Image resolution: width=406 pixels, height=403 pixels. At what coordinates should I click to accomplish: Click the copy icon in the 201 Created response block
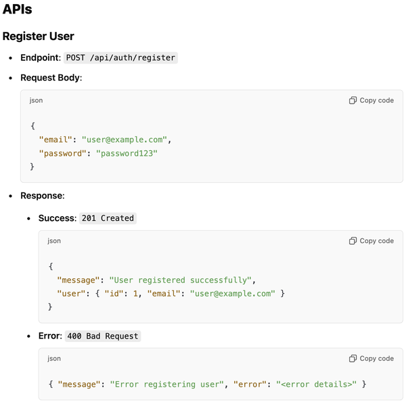coord(353,240)
